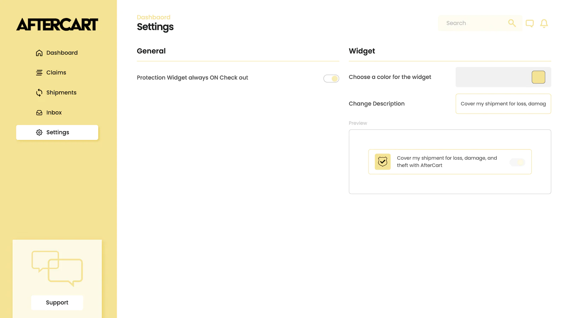Pick the yellow widget color swatch
Image resolution: width=566 pixels, height=318 pixels.
coord(538,77)
